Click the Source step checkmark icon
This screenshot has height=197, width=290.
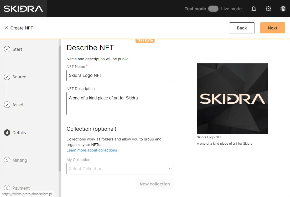pos(7,77)
